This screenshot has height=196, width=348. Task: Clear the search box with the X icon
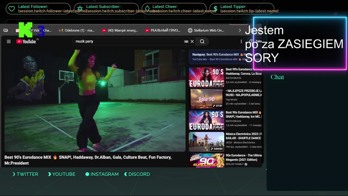pyautogui.click(x=192, y=41)
